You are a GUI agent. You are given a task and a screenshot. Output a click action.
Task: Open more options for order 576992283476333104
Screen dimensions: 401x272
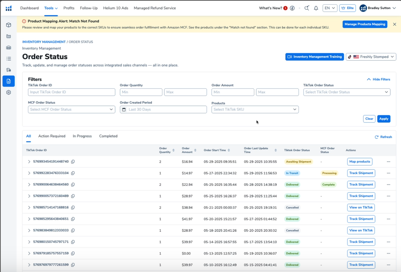388,173
